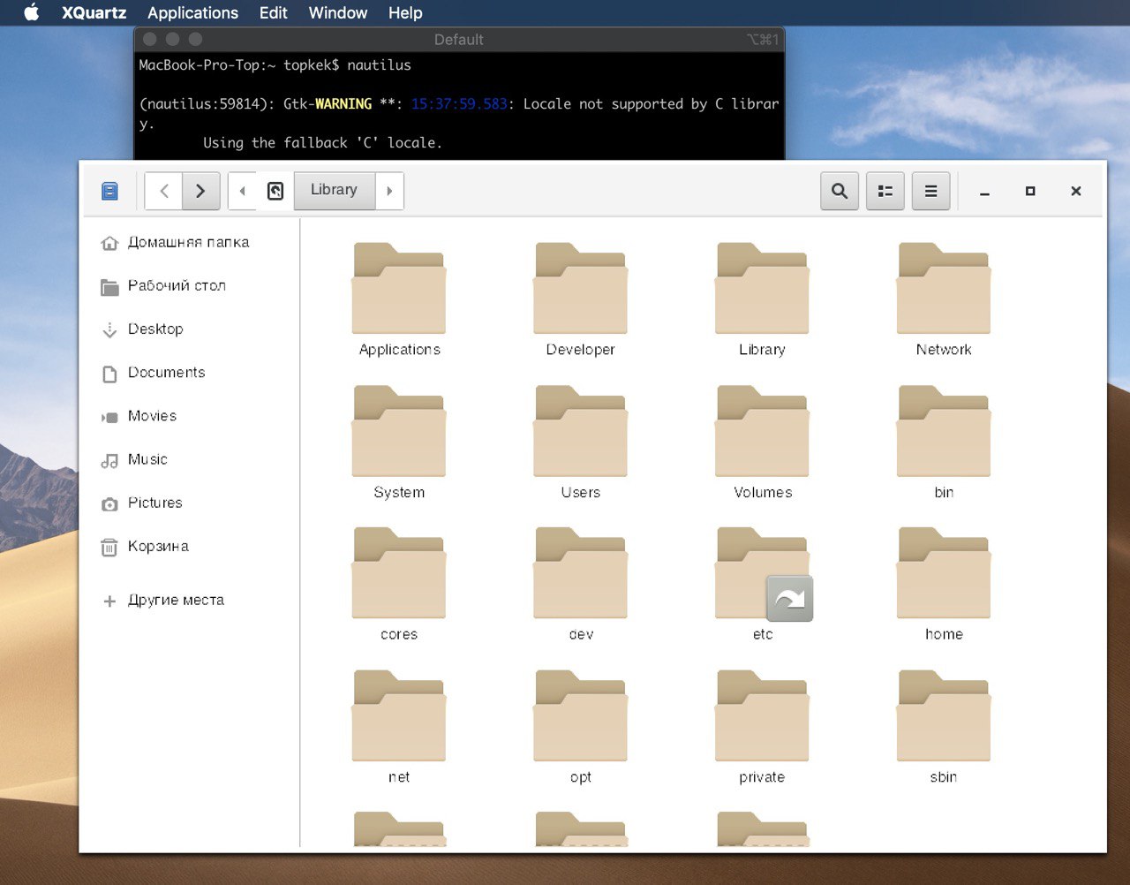Go back with the left arrow

tap(164, 191)
